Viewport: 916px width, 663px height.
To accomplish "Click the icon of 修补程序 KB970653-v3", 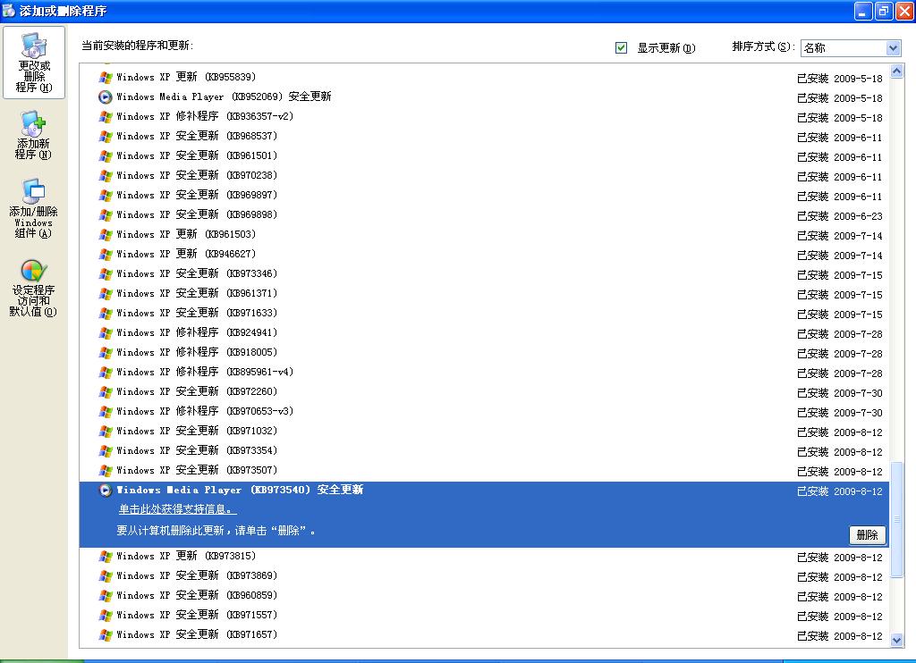I will (x=106, y=411).
